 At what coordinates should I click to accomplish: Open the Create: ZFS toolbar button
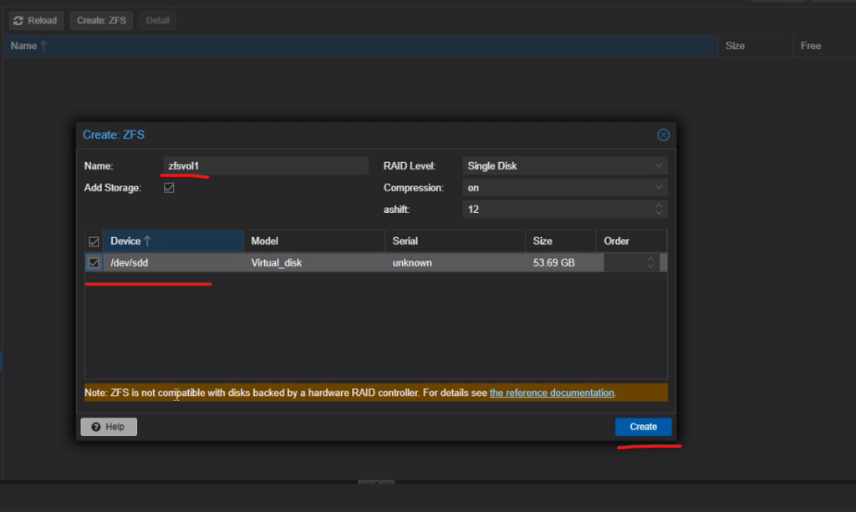tap(101, 21)
